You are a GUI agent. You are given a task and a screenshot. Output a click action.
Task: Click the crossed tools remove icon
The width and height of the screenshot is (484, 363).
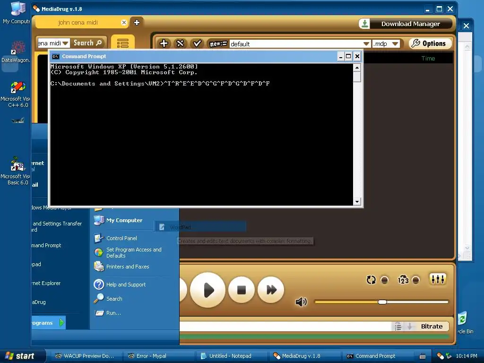pos(180,43)
